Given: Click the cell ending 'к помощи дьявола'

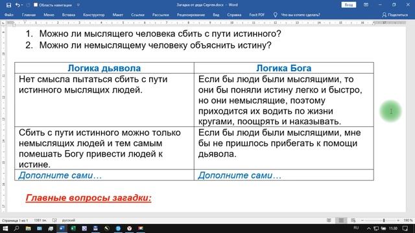Looking at the screenshot, I should [284, 148].
